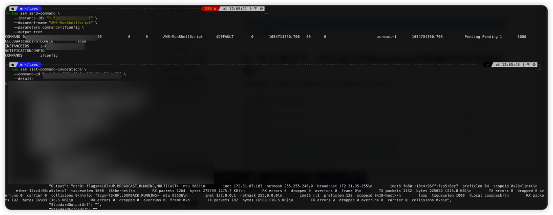Screen dimensions: 553x215
Task: Click the quoted "AWS-RunShellScript" document name
Action: [72, 22]
